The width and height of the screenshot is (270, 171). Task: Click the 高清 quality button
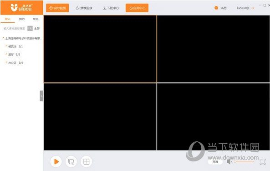click(215, 162)
